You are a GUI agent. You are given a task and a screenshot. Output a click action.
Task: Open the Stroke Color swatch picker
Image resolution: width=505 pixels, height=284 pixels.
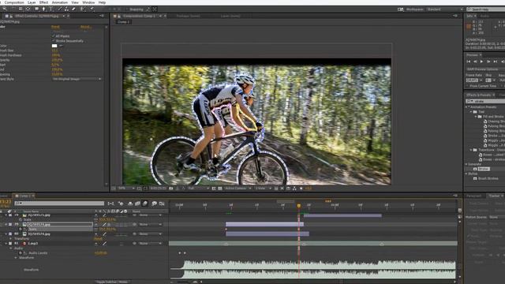(x=54, y=46)
